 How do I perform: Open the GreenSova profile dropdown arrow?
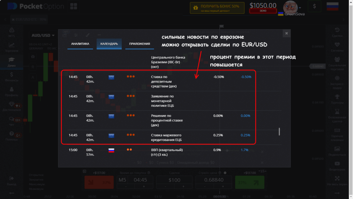click(x=300, y=8)
